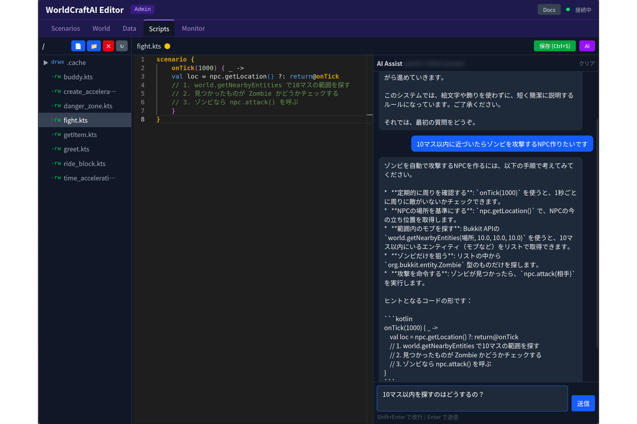This screenshot has height=424, width=637.
Task: Open danger_zone.kts file
Action: (85, 106)
